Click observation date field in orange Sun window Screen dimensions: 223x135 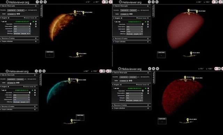pos(11,10)
